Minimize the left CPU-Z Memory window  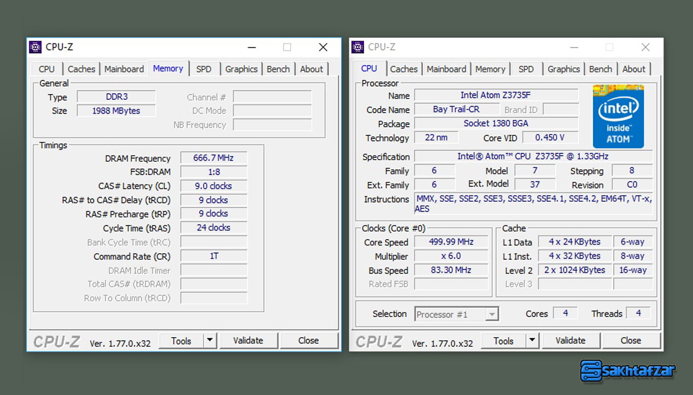click(x=251, y=47)
